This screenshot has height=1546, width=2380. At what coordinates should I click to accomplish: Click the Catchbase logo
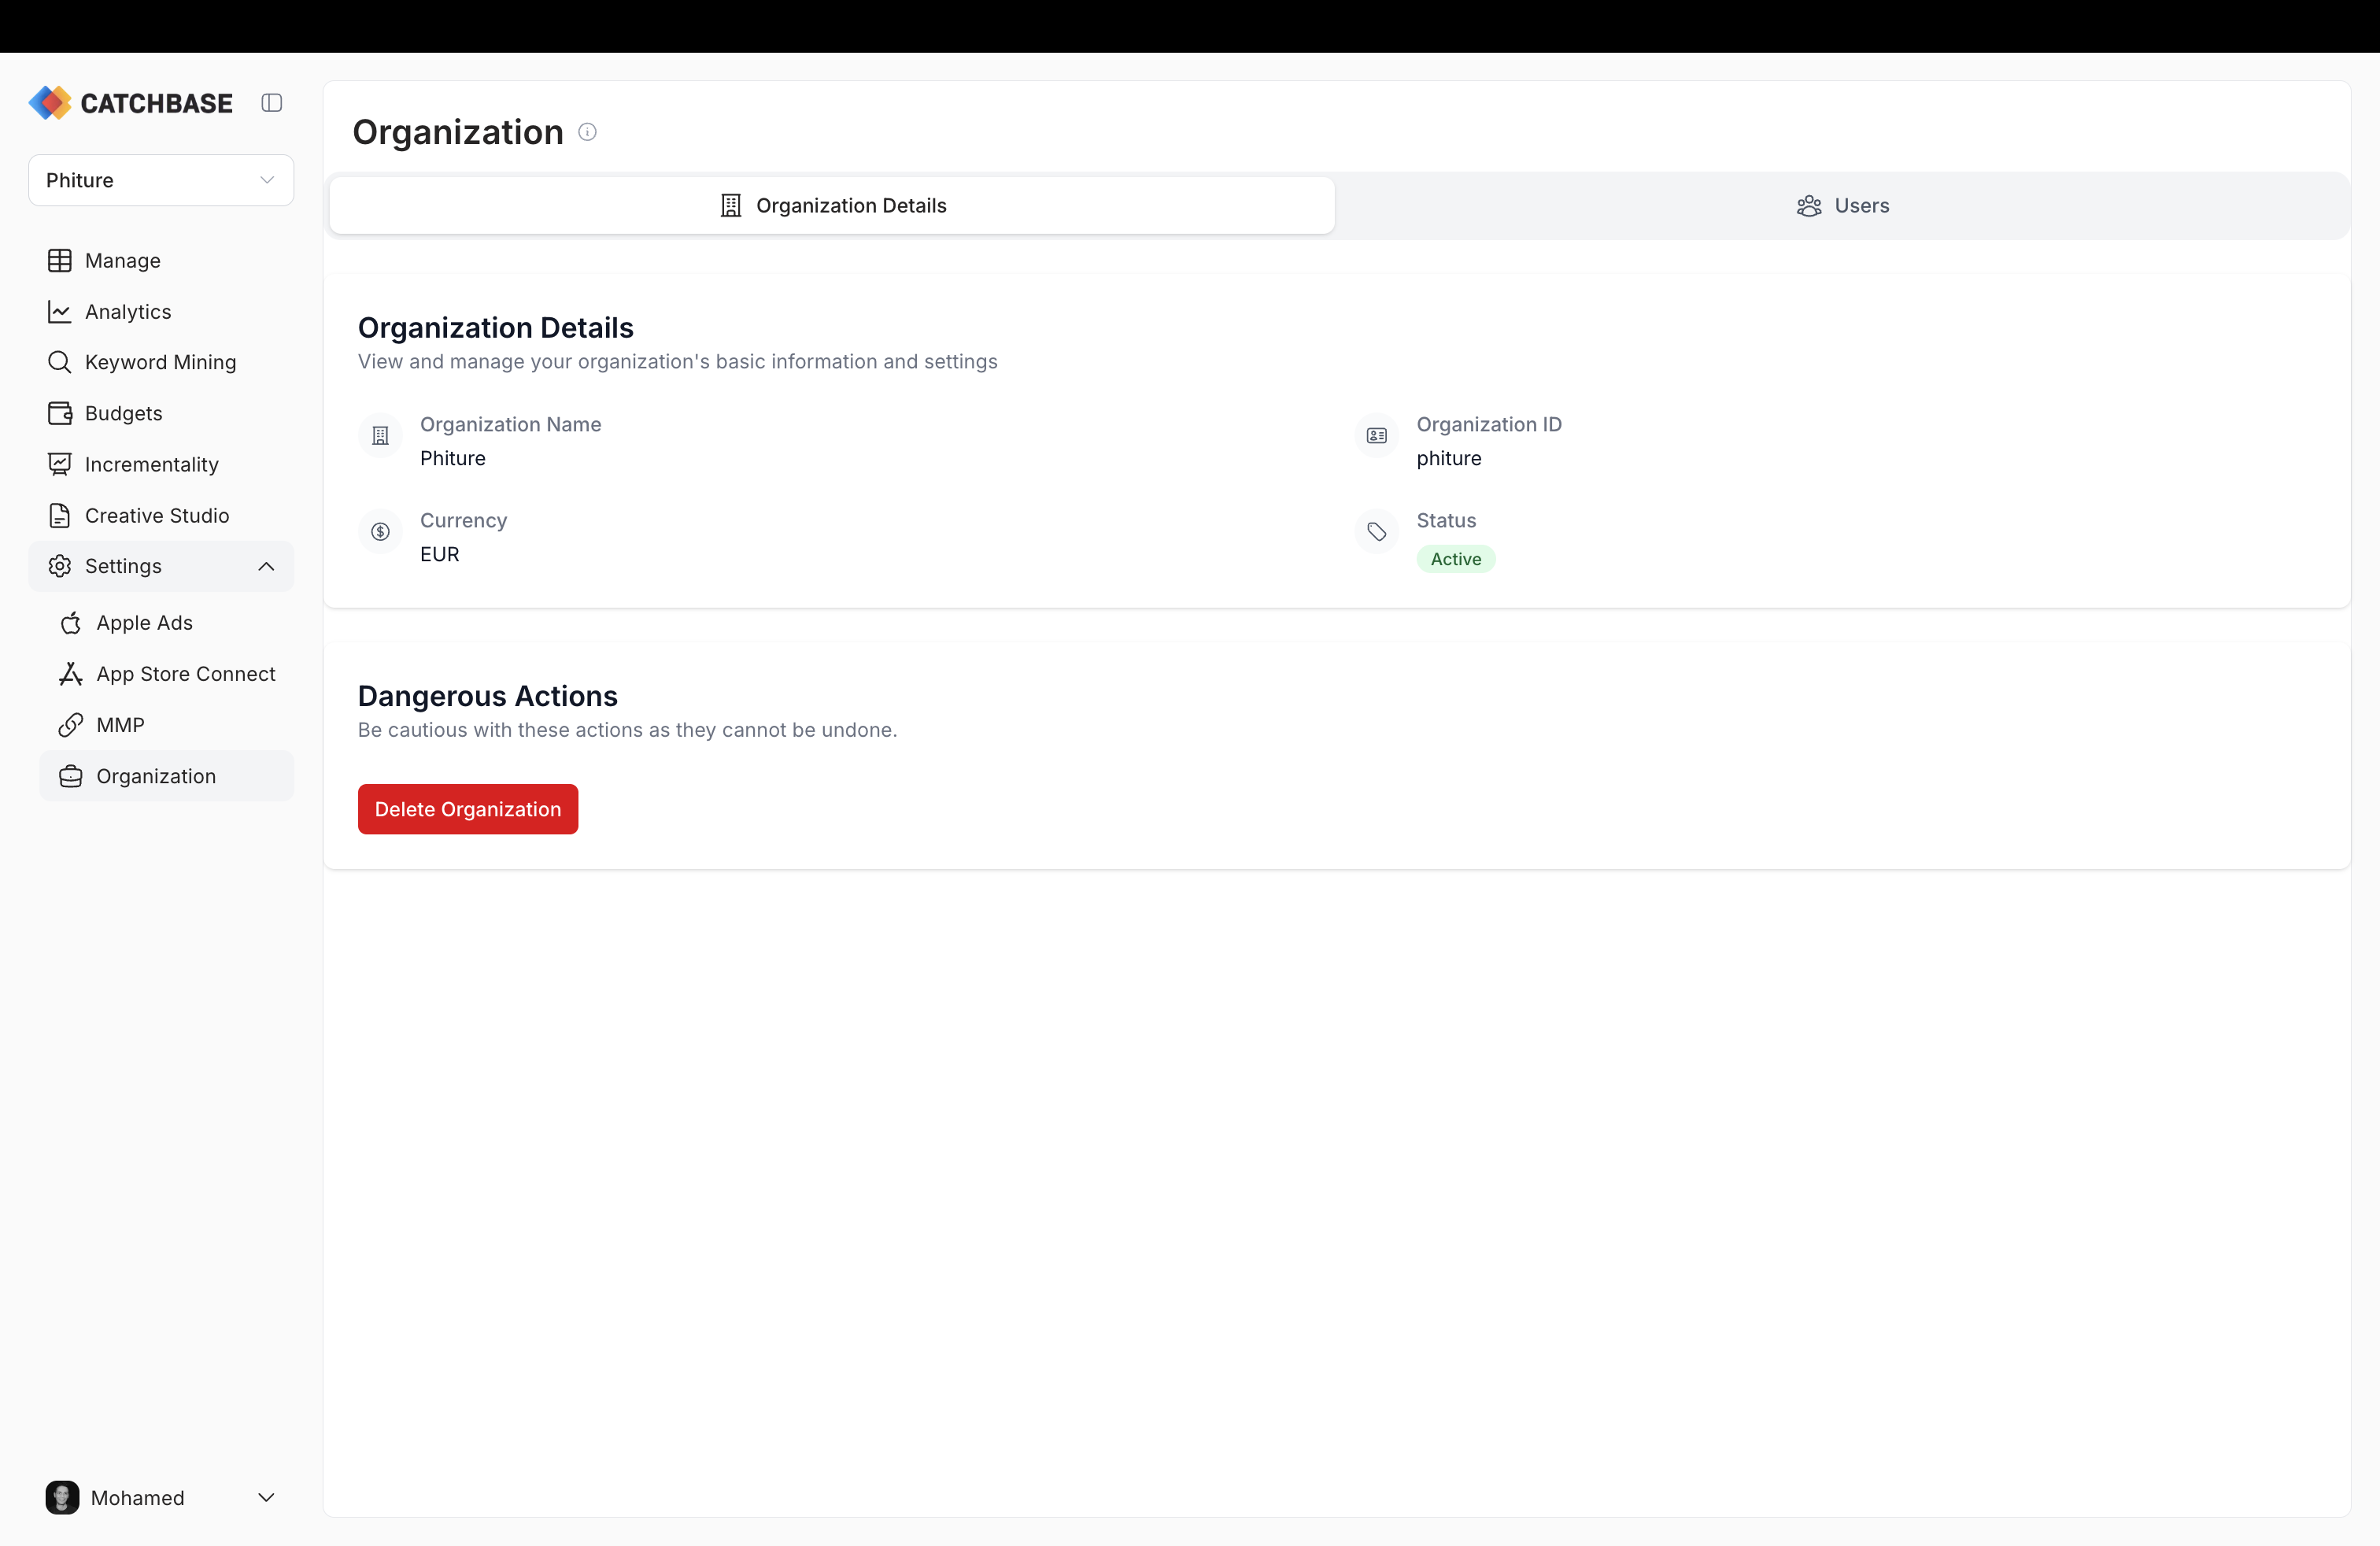click(130, 102)
